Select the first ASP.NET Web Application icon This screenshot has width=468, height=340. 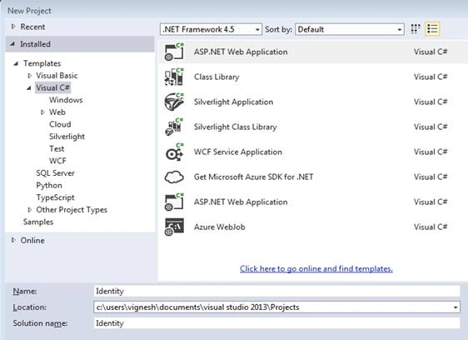tap(174, 52)
